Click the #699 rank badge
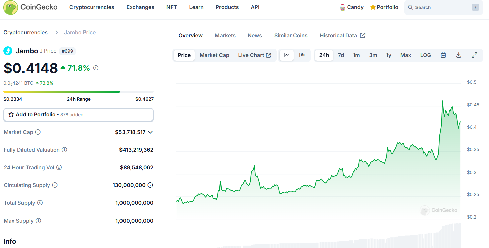 pos(67,51)
